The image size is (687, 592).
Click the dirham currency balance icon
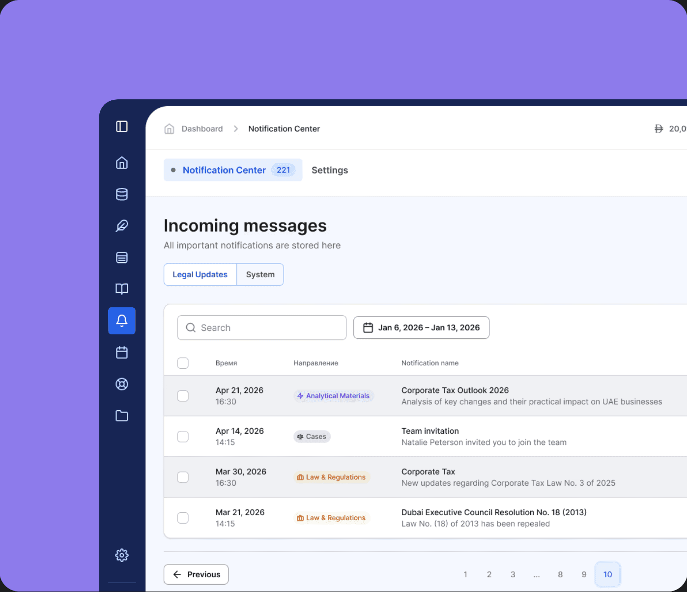pos(658,129)
